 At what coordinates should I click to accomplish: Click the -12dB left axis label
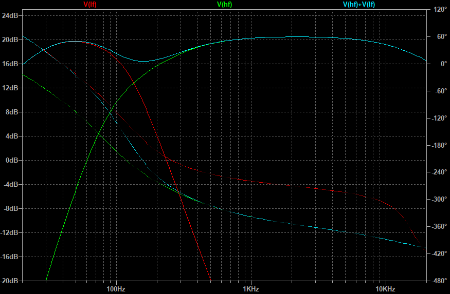pos(9,232)
